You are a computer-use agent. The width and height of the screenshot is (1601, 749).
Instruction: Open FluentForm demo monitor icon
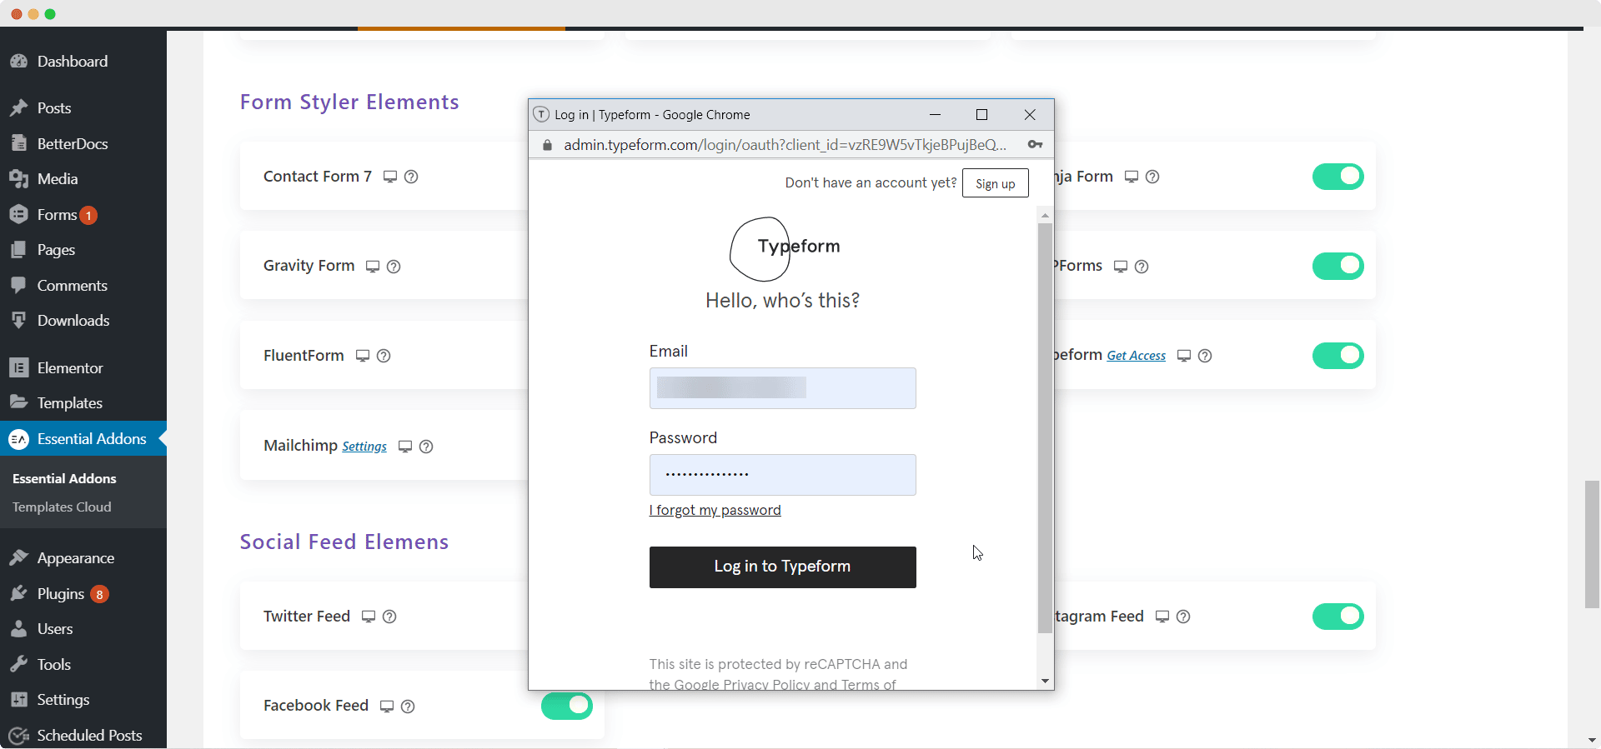tap(363, 356)
